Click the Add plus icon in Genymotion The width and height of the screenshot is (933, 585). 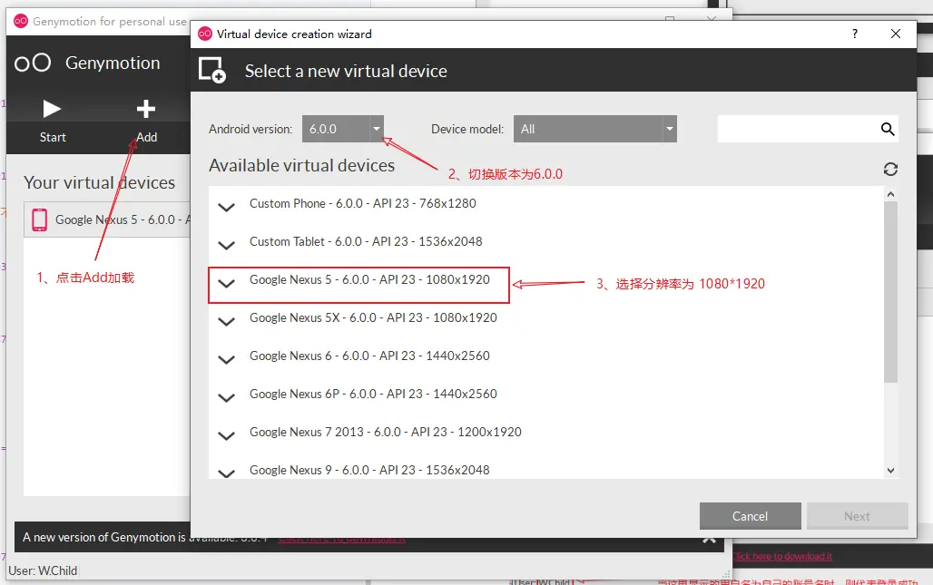(x=146, y=109)
